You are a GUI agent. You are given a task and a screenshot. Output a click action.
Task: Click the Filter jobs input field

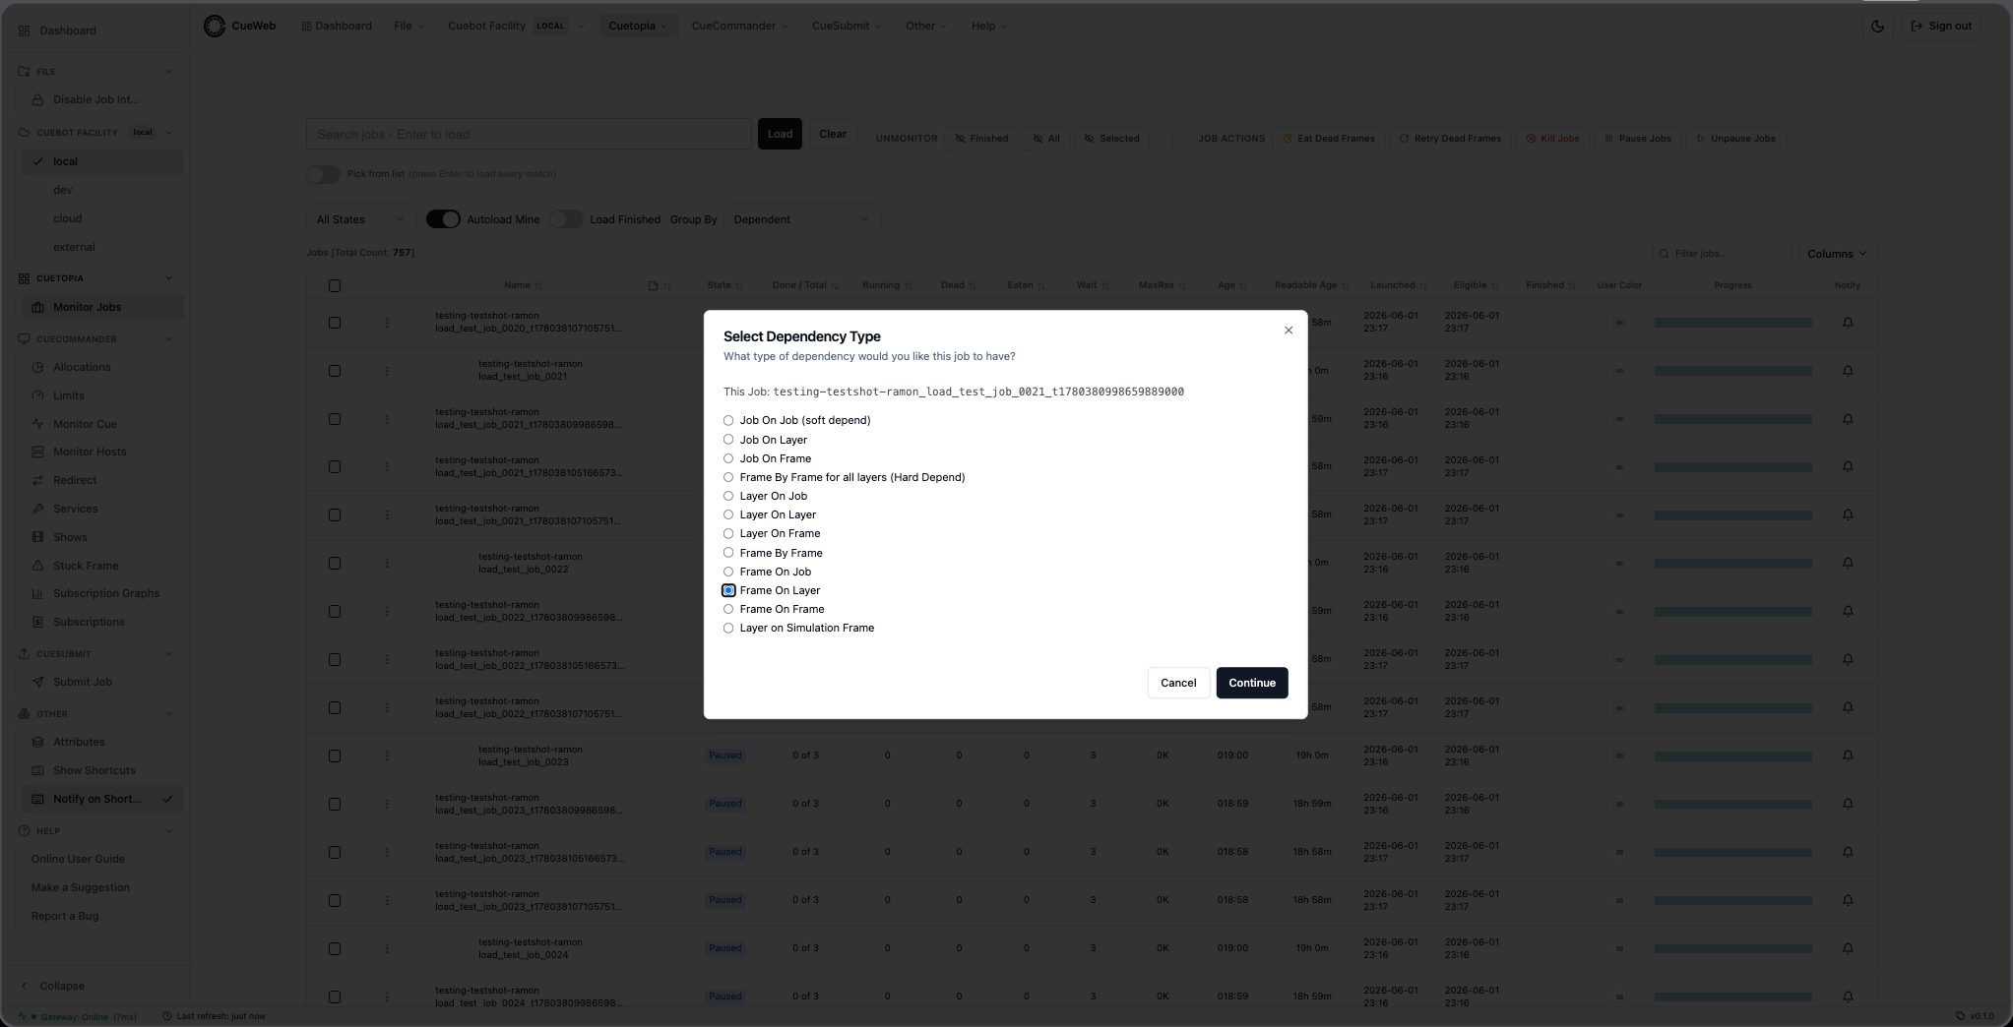pyautogui.click(x=1722, y=254)
